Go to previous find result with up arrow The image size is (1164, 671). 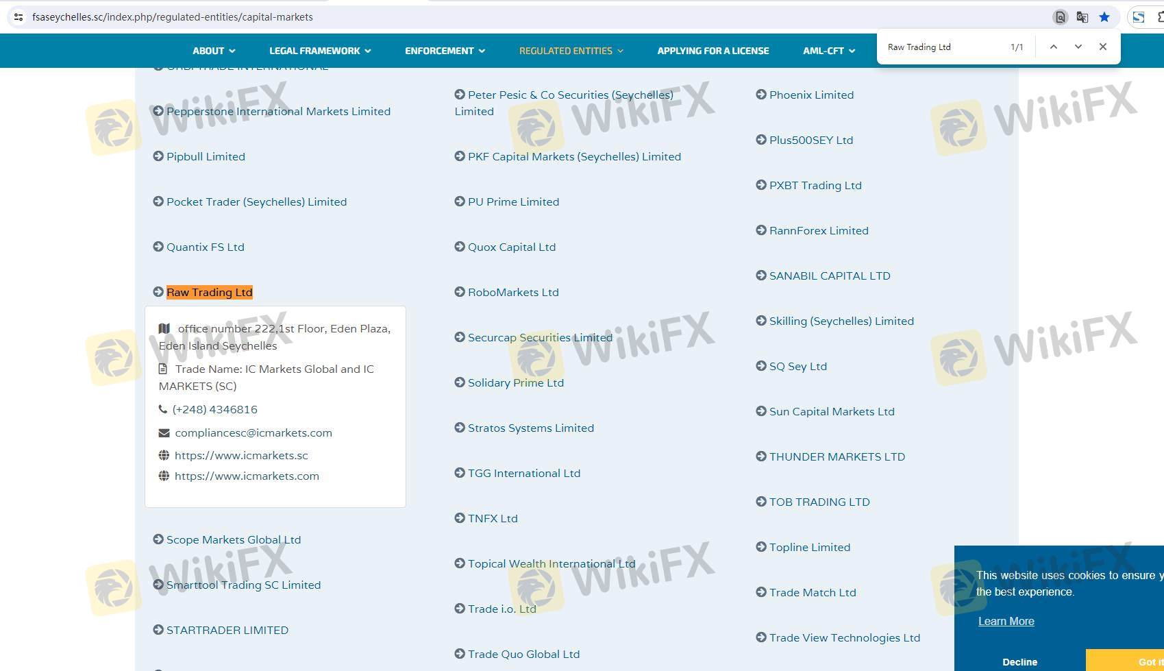point(1054,47)
